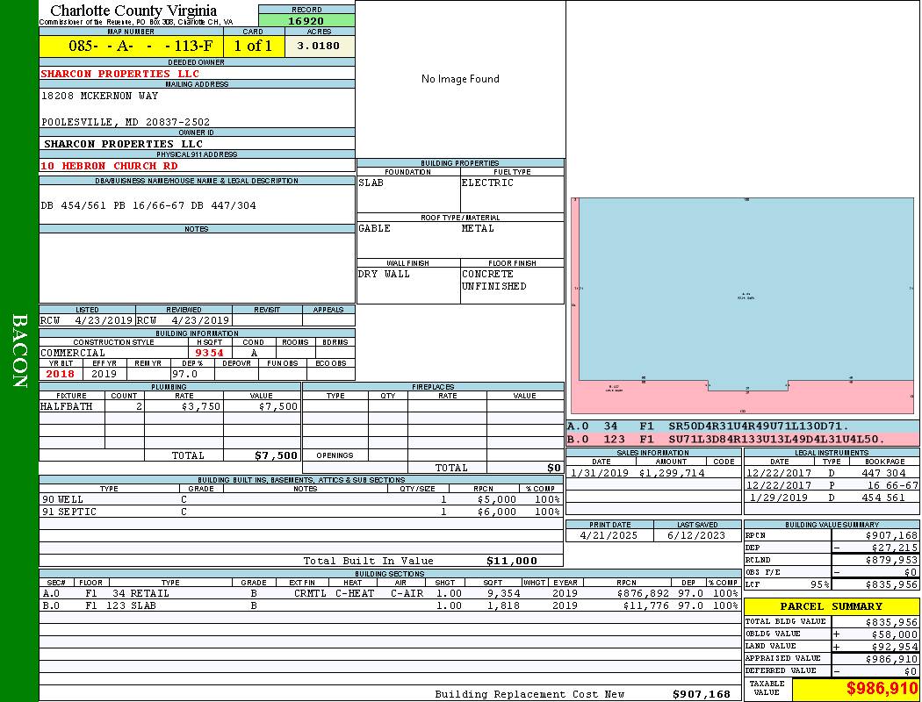Click the record number 16920 field
The width and height of the screenshot is (922, 702).
[306, 21]
